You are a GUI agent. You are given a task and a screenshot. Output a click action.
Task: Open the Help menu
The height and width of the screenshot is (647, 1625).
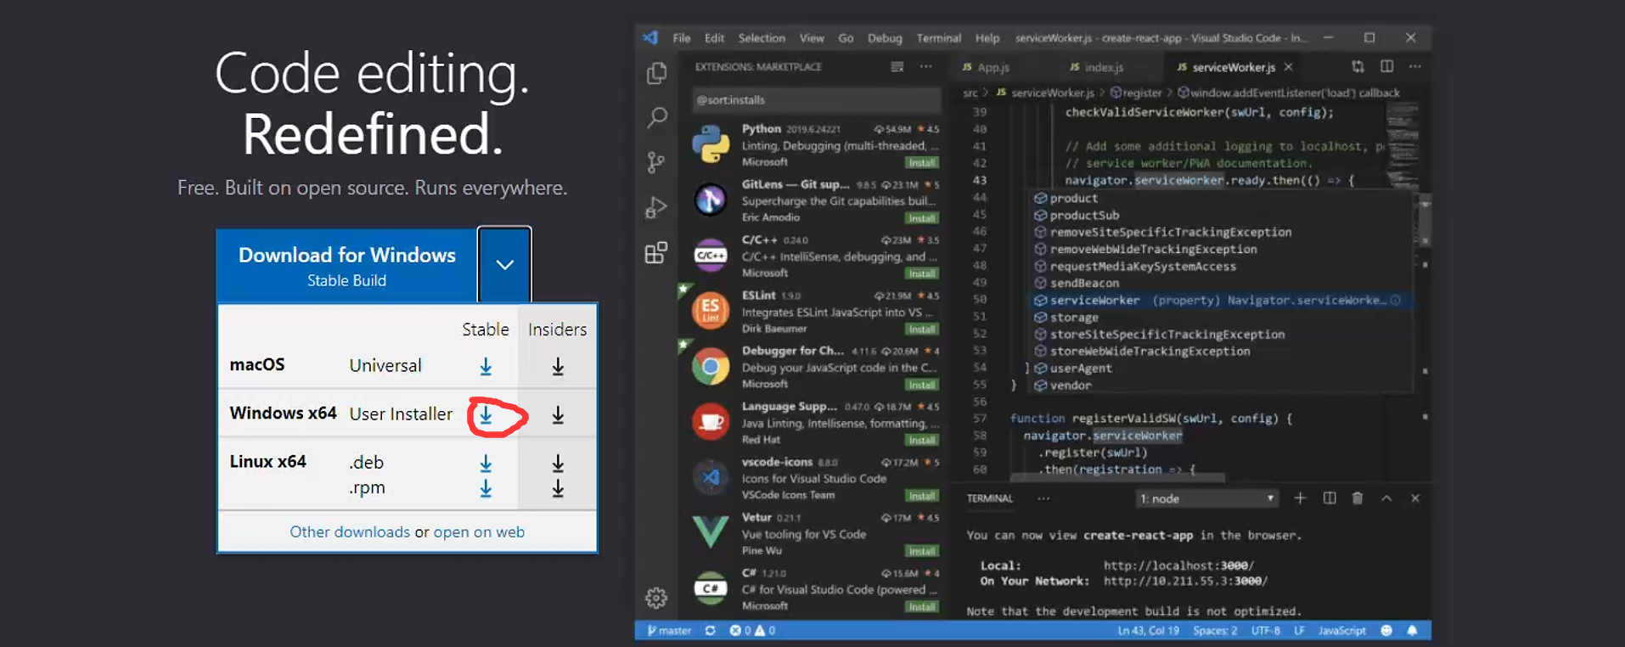(x=987, y=38)
